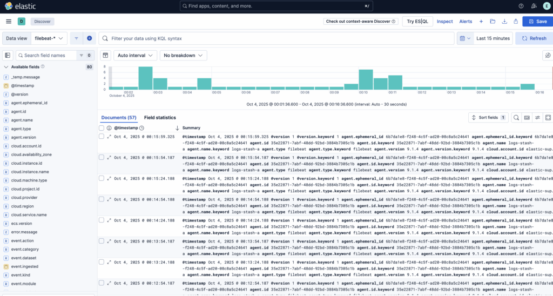Tick the checkbox for 00:14:54.188 row
Image resolution: width=553 pixels, height=296 pixels.
coord(102,199)
